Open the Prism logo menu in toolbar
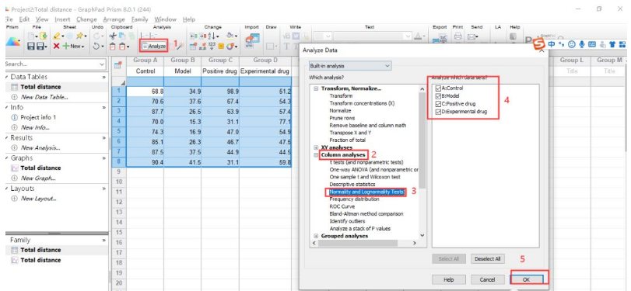631x291 pixels. point(14,41)
